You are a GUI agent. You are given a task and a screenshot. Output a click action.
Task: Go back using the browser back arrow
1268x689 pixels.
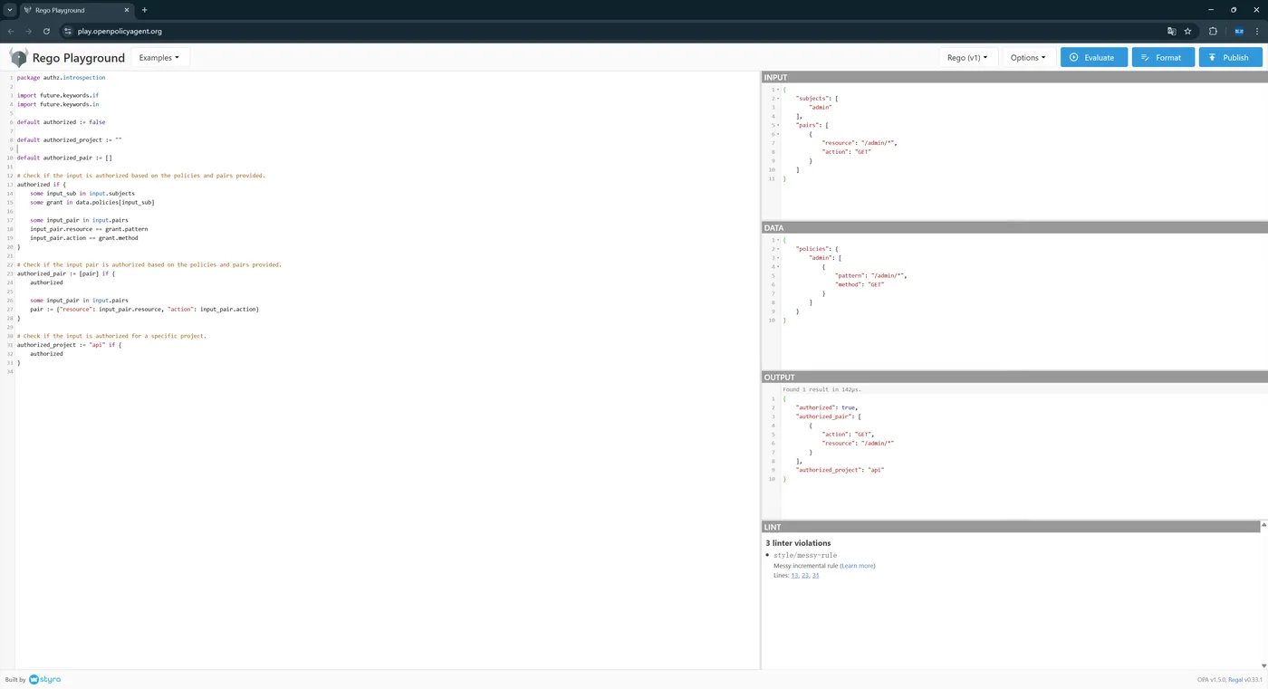tap(11, 31)
